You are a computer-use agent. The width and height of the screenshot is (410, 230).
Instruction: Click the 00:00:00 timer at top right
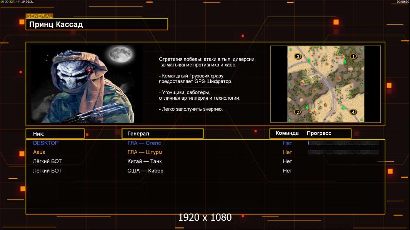tap(403, 2)
